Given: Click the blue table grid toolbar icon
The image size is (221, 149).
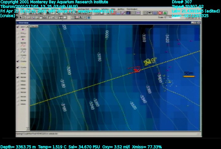Looking at the screenshot, I should point(155,13).
